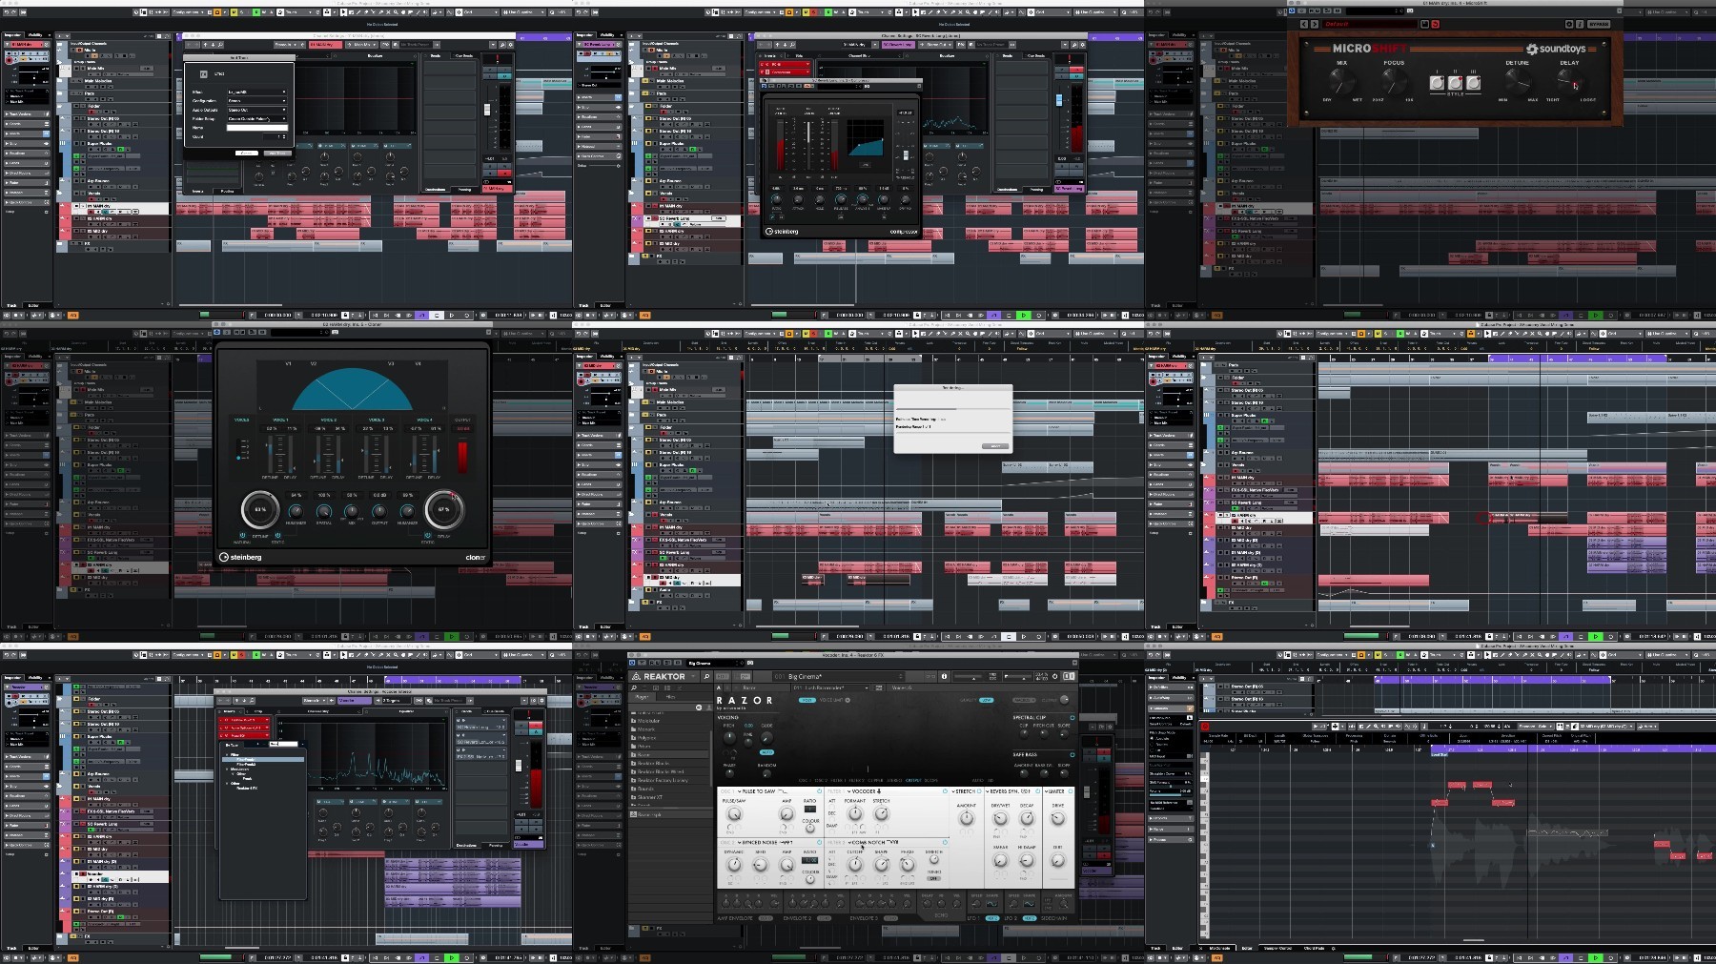1716x964 pixels.
Task: Click the red reset icon in MicroShift
Action: click(1435, 24)
